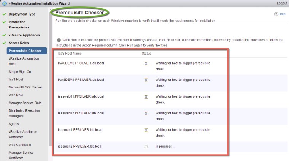Viewport: 289px width, 161px height.
Task: Open the Help question mark icon
Action: pyautogui.click(x=276, y=14)
